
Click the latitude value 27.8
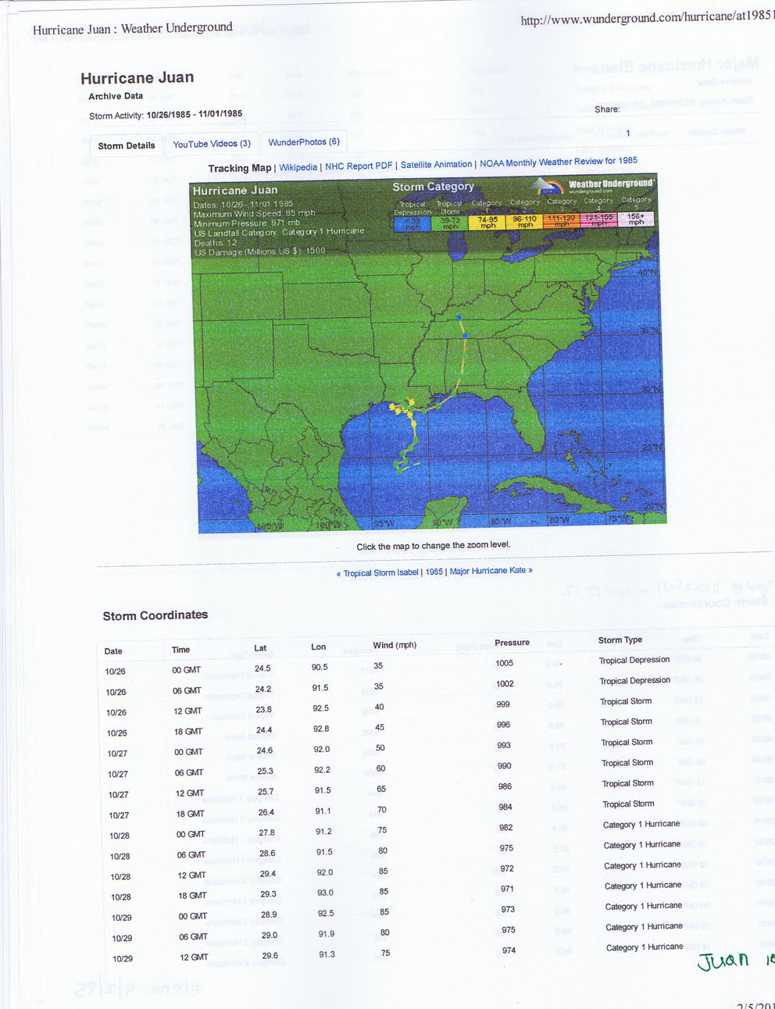pyautogui.click(x=266, y=833)
